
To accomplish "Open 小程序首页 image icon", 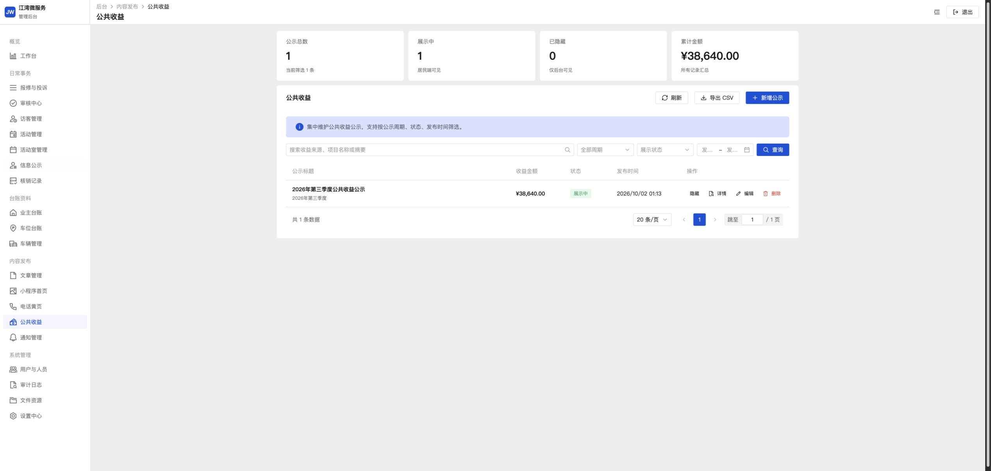I will (x=13, y=291).
